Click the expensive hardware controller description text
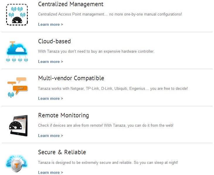 pyautogui.click(x=96, y=52)
